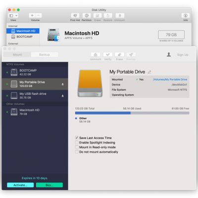
Task: Click the My Portable Drive title heading
Action: [127, 72]
